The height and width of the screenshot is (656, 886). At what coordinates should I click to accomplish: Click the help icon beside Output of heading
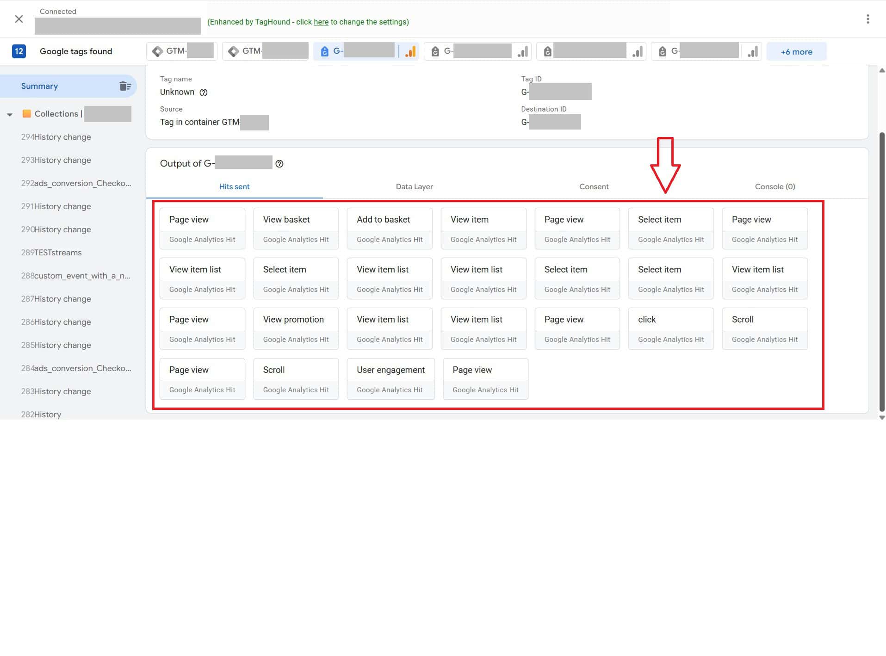click(x=279, y=164)
